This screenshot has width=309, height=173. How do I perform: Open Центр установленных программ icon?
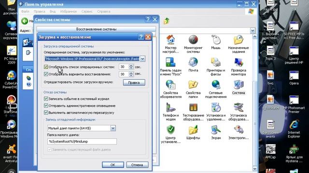click(170, 130)
